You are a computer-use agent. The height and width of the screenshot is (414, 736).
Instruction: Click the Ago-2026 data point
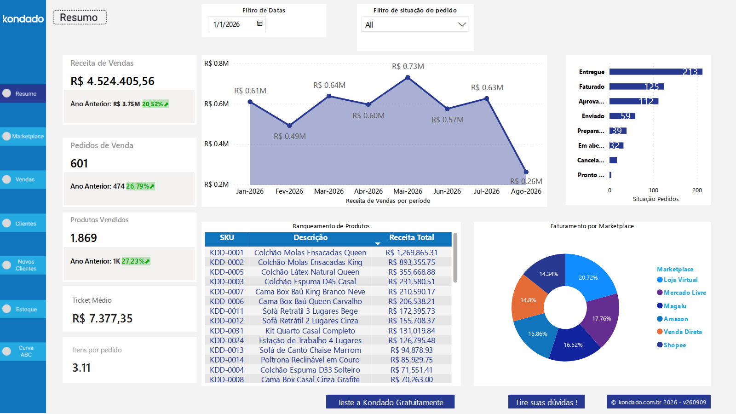(x=526, y=172)
